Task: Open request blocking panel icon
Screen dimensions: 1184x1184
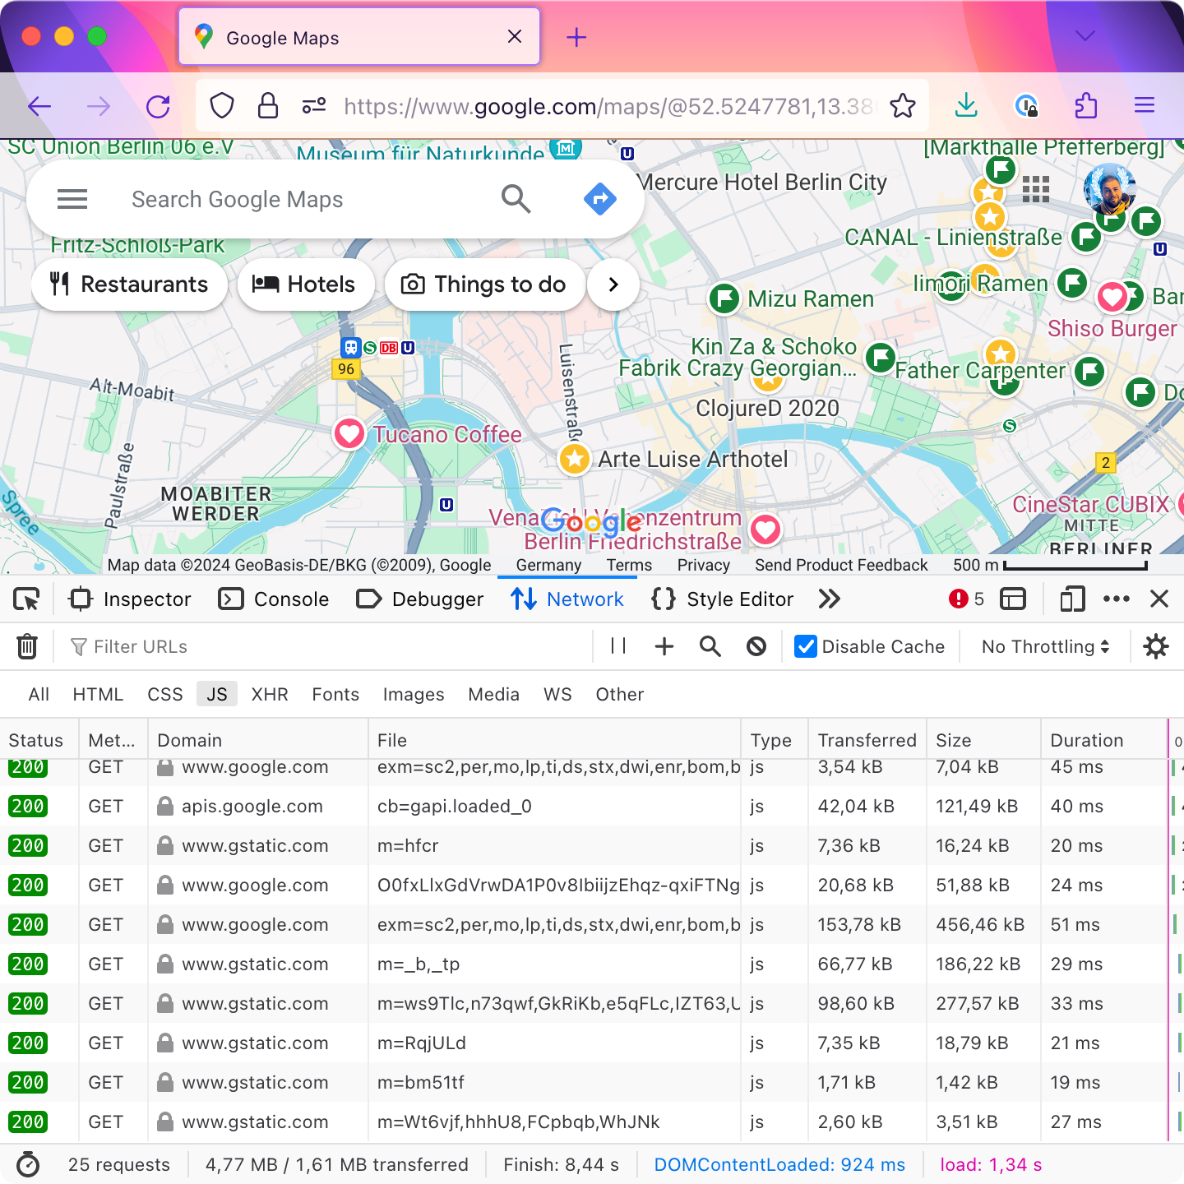Action: click(756, 647)
